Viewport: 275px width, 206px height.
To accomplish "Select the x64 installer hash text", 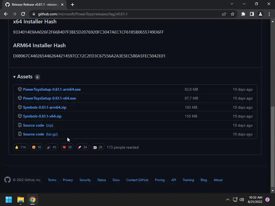I will point(88,32).
